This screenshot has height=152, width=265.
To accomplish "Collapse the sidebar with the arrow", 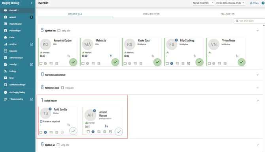I will click(31, 3).
